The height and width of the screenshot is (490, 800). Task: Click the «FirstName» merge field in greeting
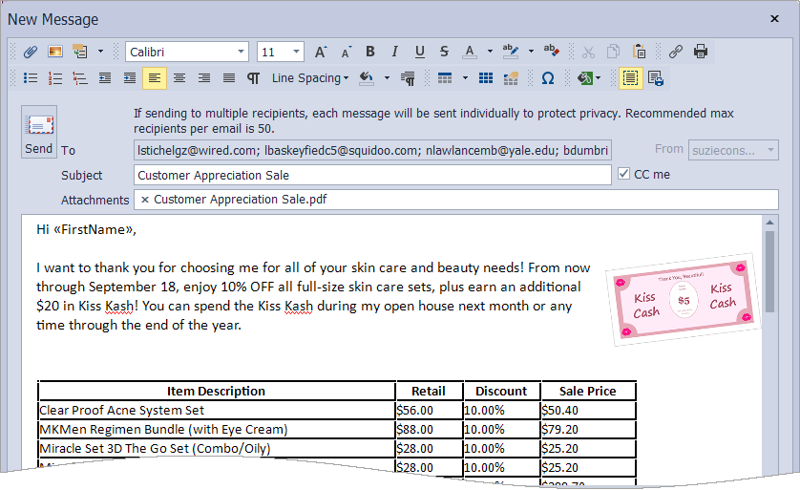pyautogui.click(x=93, y=229)
